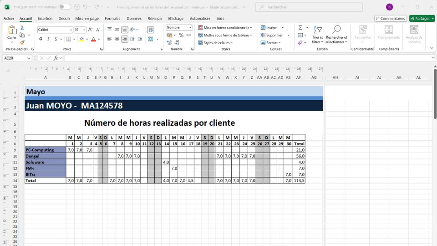
Task: Toggle middle vertical alignment
Action: click(117, 30)
